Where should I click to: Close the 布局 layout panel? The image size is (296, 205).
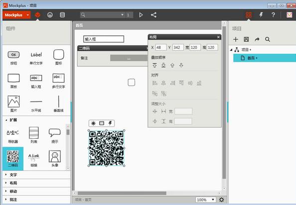tap(218, 37)
